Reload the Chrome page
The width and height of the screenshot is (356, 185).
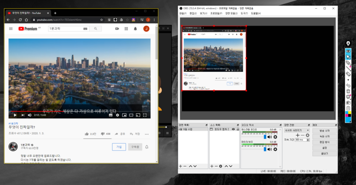[x=20, y=20]
